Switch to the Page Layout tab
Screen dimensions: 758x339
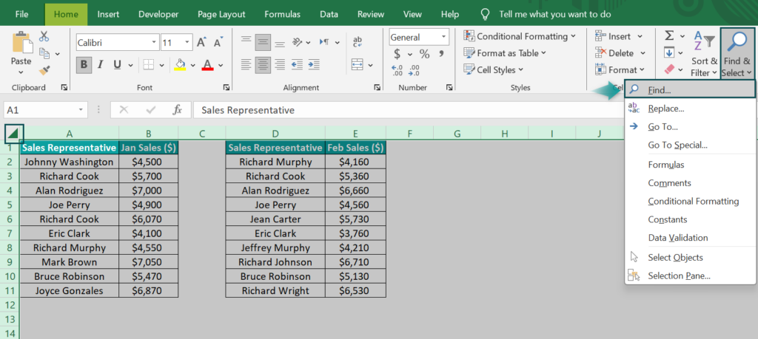[x=221, y=14]
